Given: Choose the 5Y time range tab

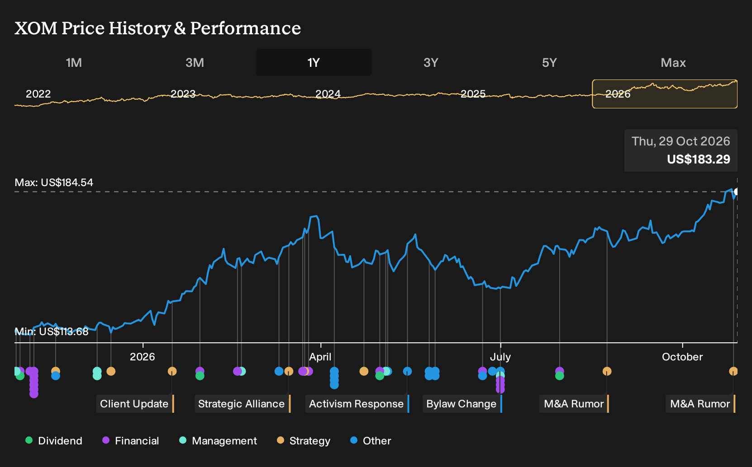Looking at the screenshot, I should [549, 62].
